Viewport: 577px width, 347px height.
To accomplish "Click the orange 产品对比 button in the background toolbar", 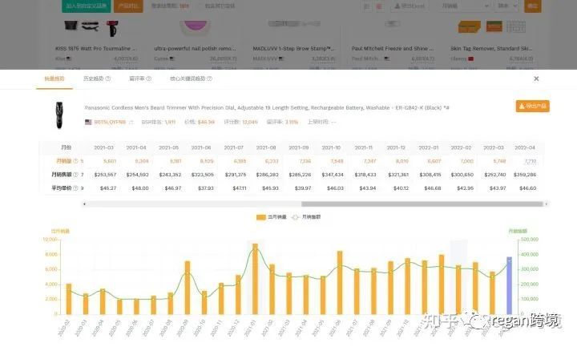I will click(x=128, y=6).
